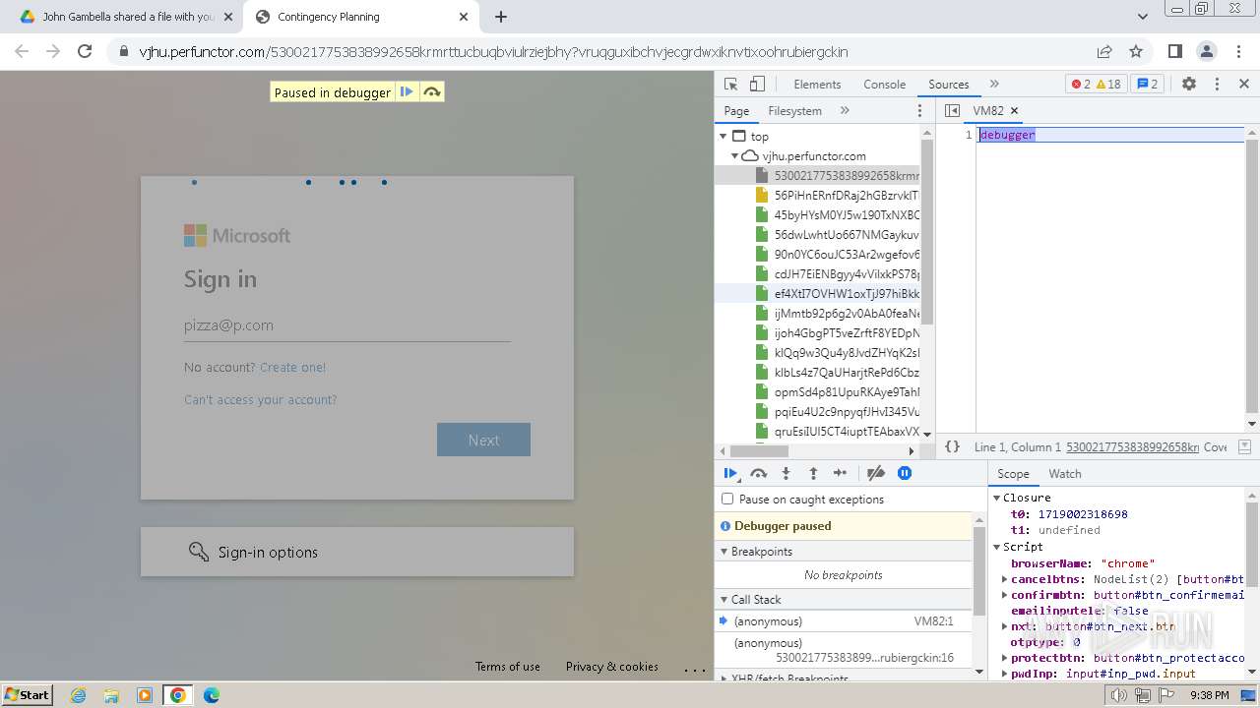
Task: Toggle the device toolbar icon
Action: [757, 85]
